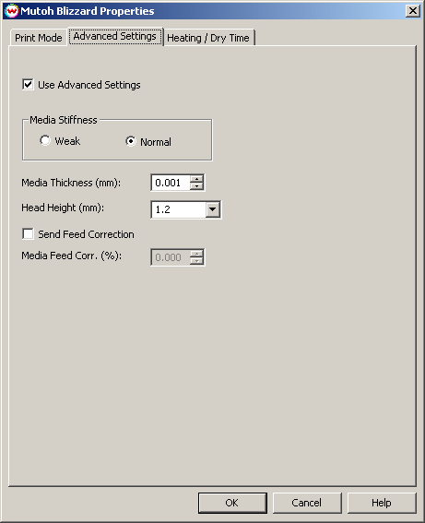Uncheck the Use Advanced Settings checkbox
This screenshot has height=523, width=425.
pyautogui.click(x=28, y=84)
